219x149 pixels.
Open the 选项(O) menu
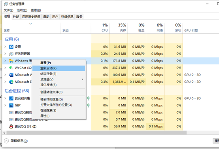pos(22,10)
